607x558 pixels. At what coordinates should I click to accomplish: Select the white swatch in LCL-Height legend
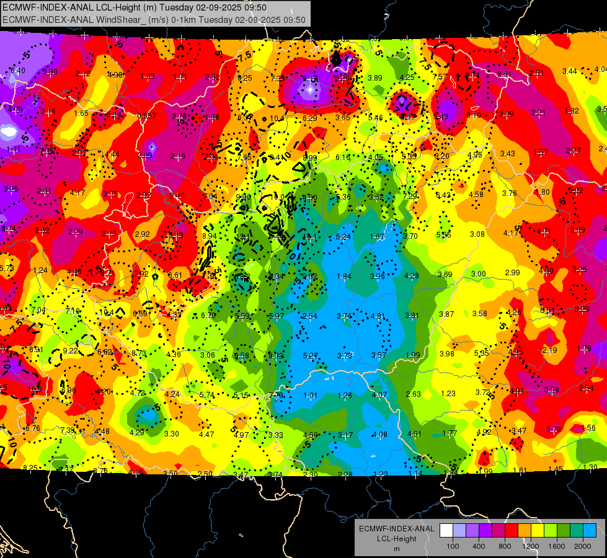(446, 531)
